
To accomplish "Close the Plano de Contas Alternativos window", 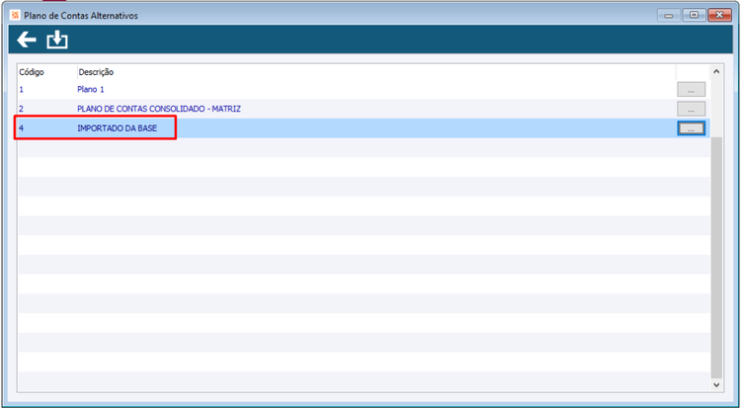I will click(x=719, y=15).
